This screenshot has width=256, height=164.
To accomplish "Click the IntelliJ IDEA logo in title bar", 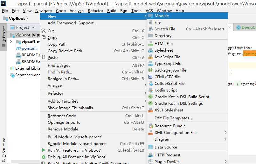I will coord(3,3).
